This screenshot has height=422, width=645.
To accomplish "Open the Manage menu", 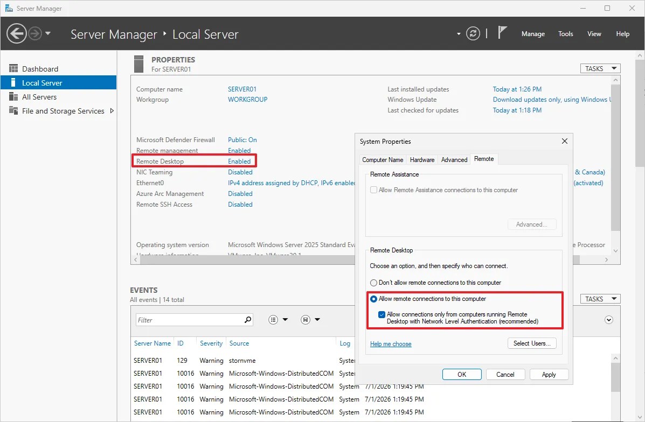I will 533,34.
